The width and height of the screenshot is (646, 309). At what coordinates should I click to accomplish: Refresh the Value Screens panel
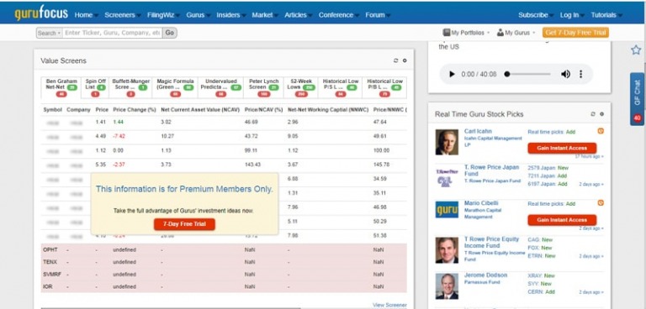click(396, 60)
